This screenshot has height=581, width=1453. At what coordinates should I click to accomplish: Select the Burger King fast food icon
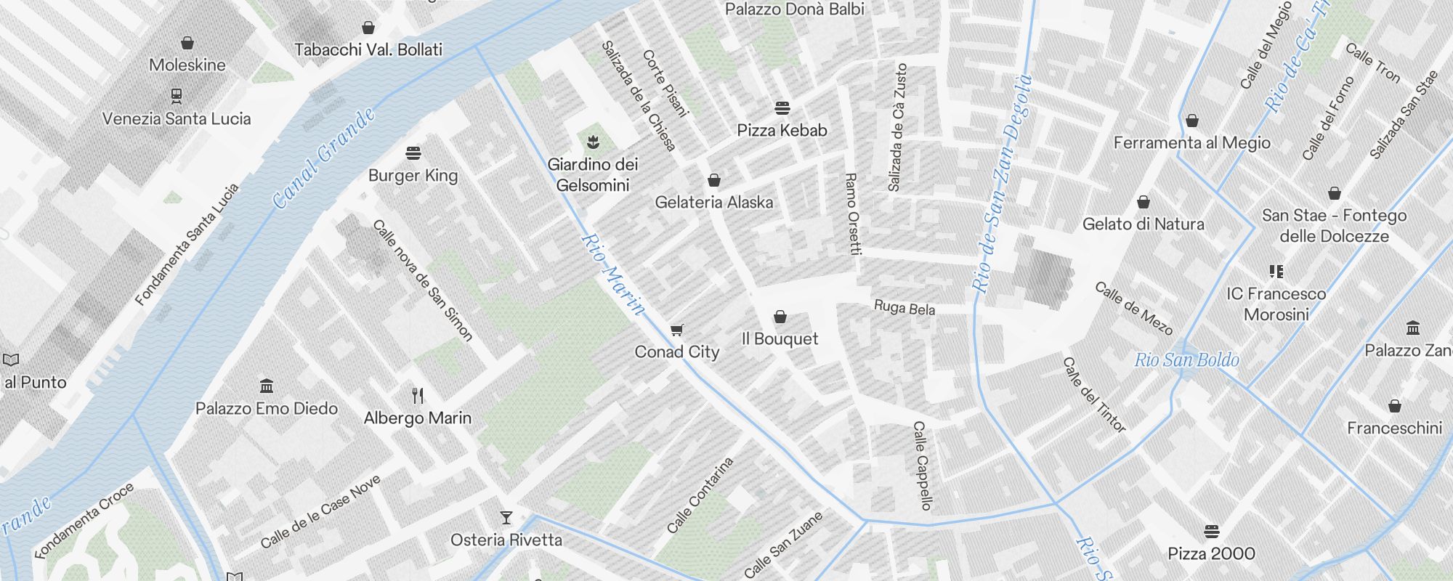click(413, 153)
